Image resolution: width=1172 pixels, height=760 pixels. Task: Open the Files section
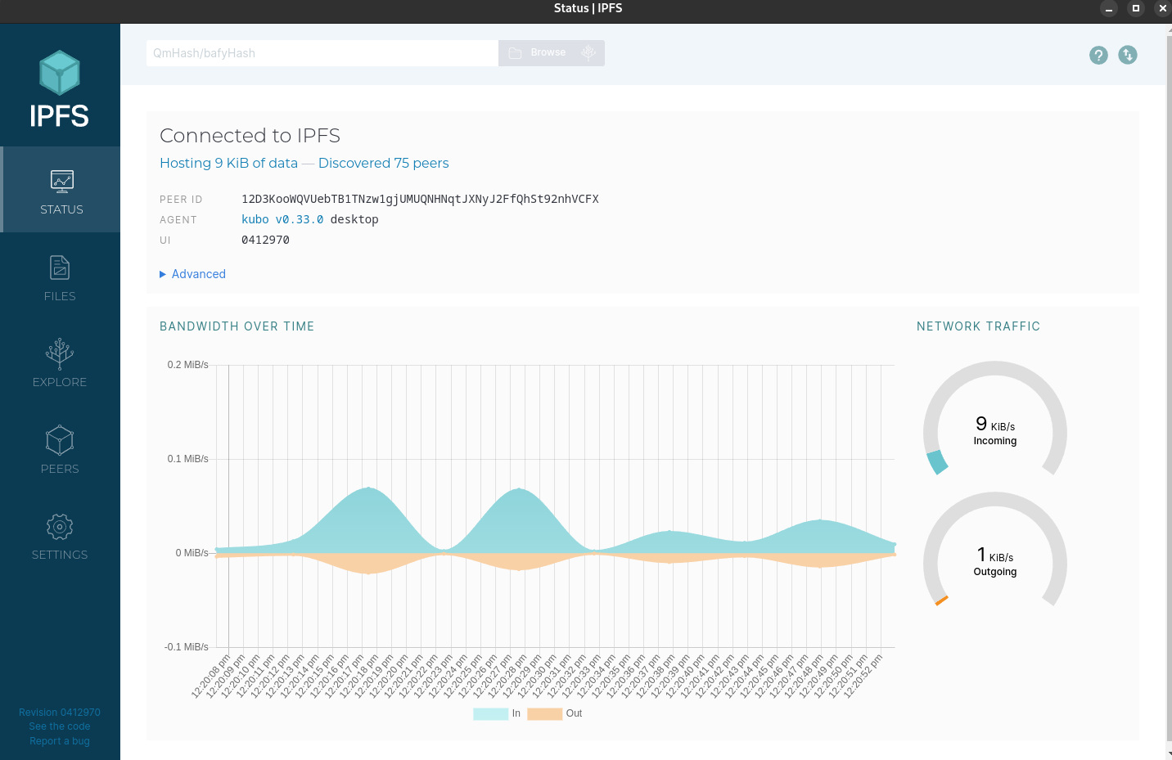click(60, 277)
